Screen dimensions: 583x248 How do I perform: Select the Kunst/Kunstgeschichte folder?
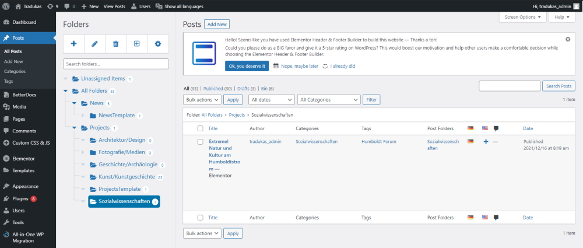(127, 177)
